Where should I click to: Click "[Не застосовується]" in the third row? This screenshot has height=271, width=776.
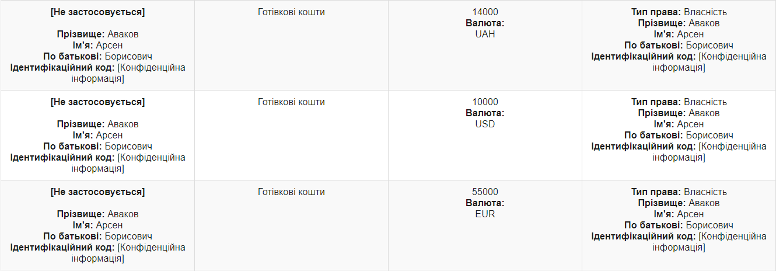(97, 192)
